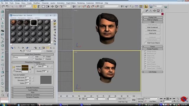Viewport: 189px width, 106px height.
Task: Open the Motion command panel tab
Action: [x=154, y=11]
